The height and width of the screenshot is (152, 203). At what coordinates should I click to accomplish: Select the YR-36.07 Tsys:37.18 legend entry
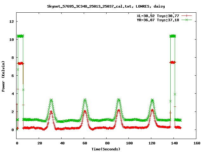point(158,20)
